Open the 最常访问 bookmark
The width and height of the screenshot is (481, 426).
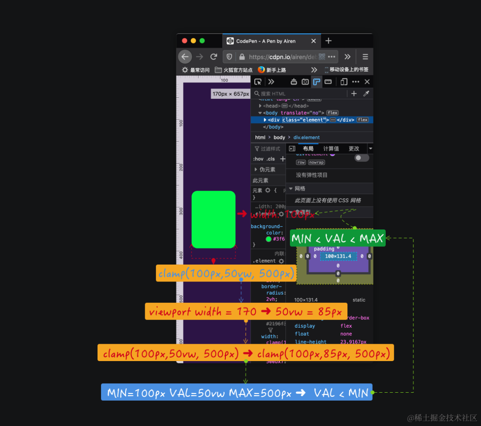[x=196, y=70]
